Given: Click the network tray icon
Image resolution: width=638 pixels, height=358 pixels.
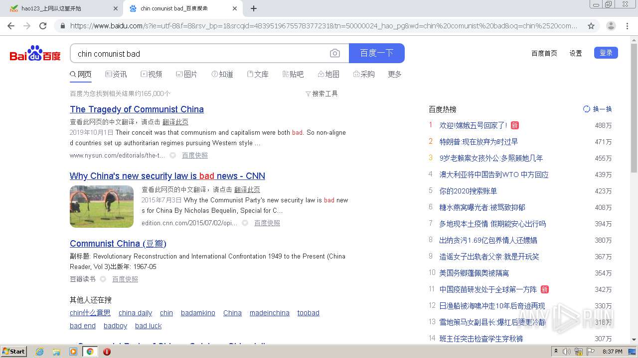Looking at the screenshot, I should (x=579, y=352).
